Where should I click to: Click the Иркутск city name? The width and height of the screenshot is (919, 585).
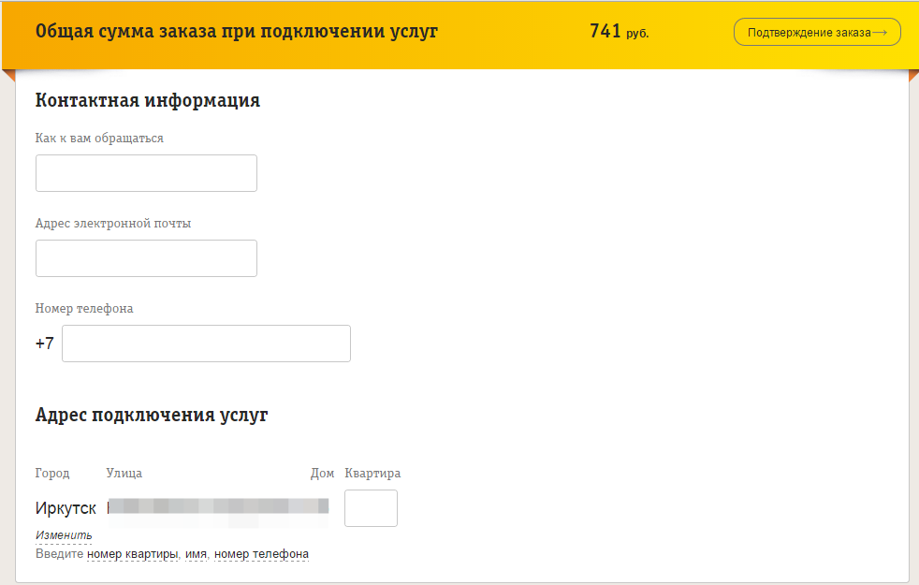(66, 508)
